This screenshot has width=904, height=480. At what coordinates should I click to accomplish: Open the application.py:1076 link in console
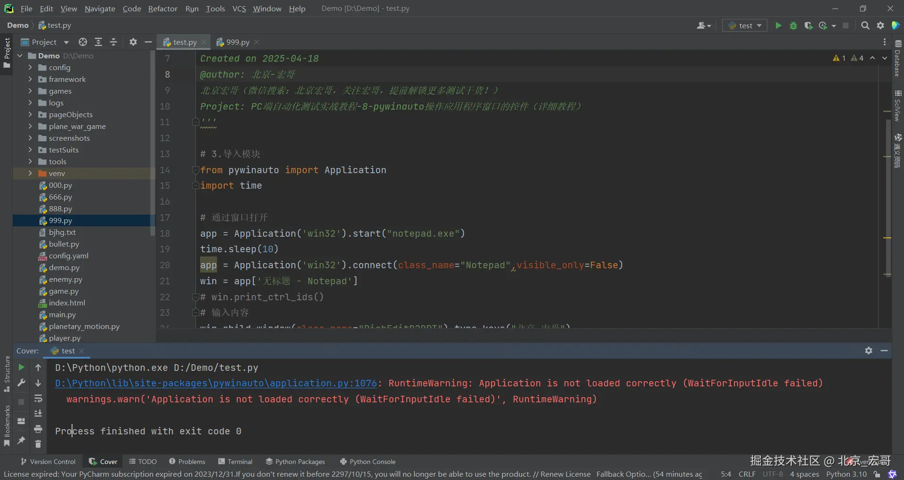tap(216, 383)
